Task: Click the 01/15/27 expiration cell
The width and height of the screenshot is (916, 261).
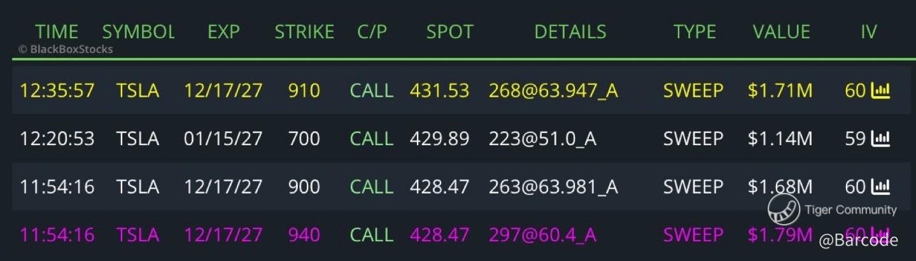Action: [223, 139]
